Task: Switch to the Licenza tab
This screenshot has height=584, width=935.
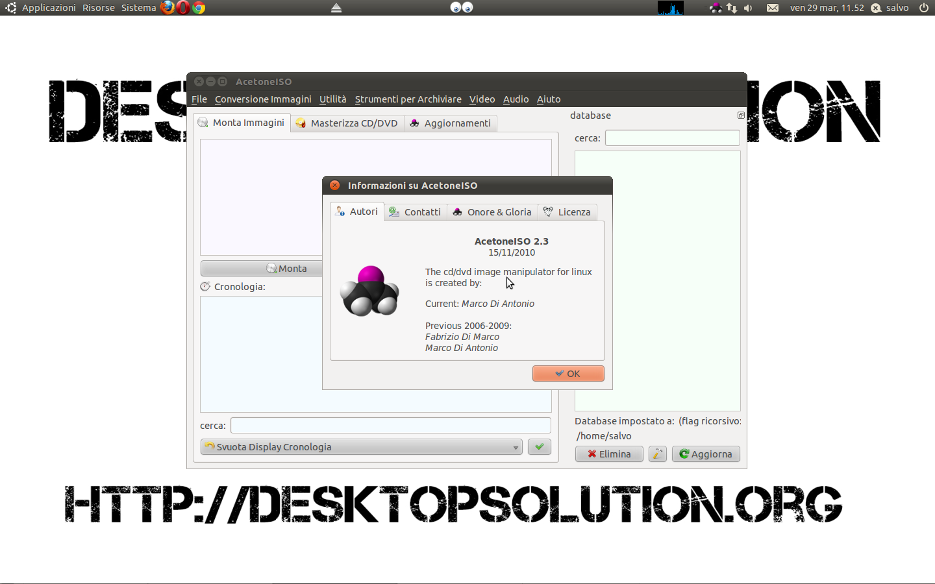Action: tap(567, 212)
